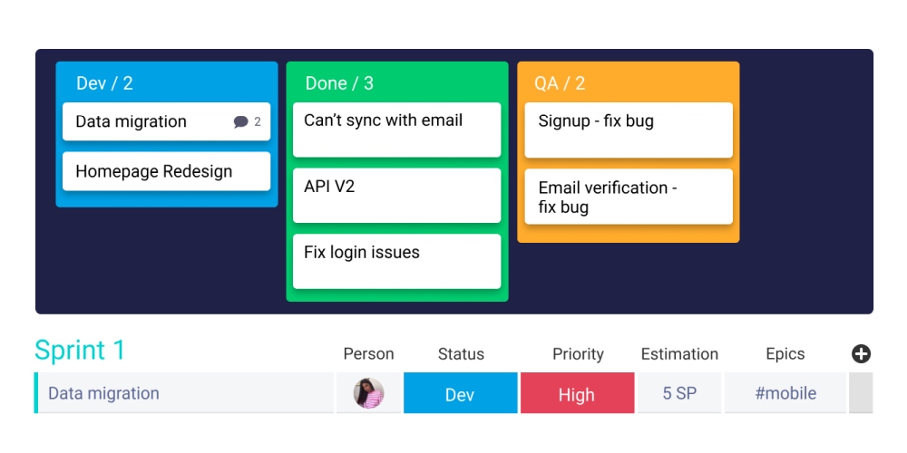Click the plus icon to add column
This screenshot has width=907, height=453.
[861, 354]
